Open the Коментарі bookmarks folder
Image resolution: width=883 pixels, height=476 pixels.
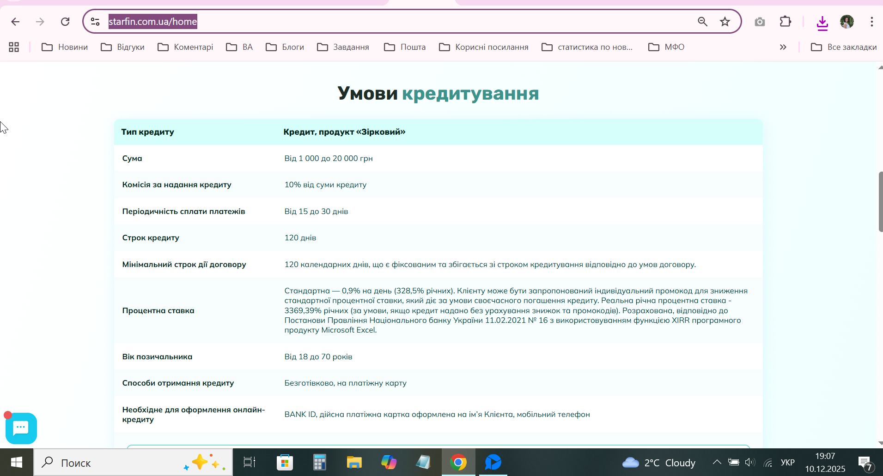point(185,47)
